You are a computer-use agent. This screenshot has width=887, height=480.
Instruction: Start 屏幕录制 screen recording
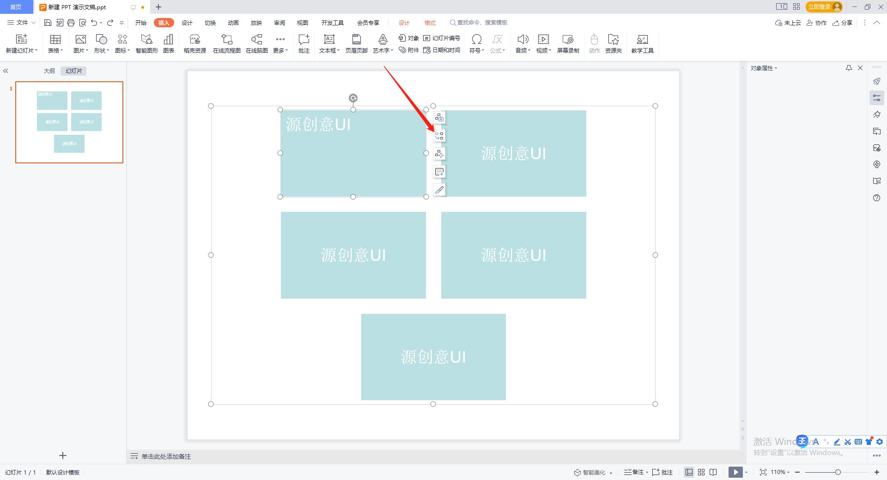tap(568, 44)
